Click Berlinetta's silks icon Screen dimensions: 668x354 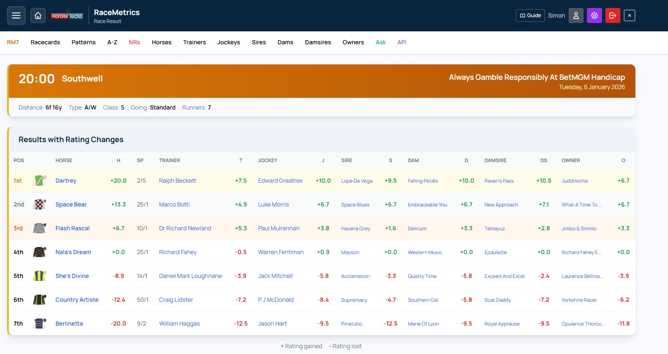(x=40, y=323)
